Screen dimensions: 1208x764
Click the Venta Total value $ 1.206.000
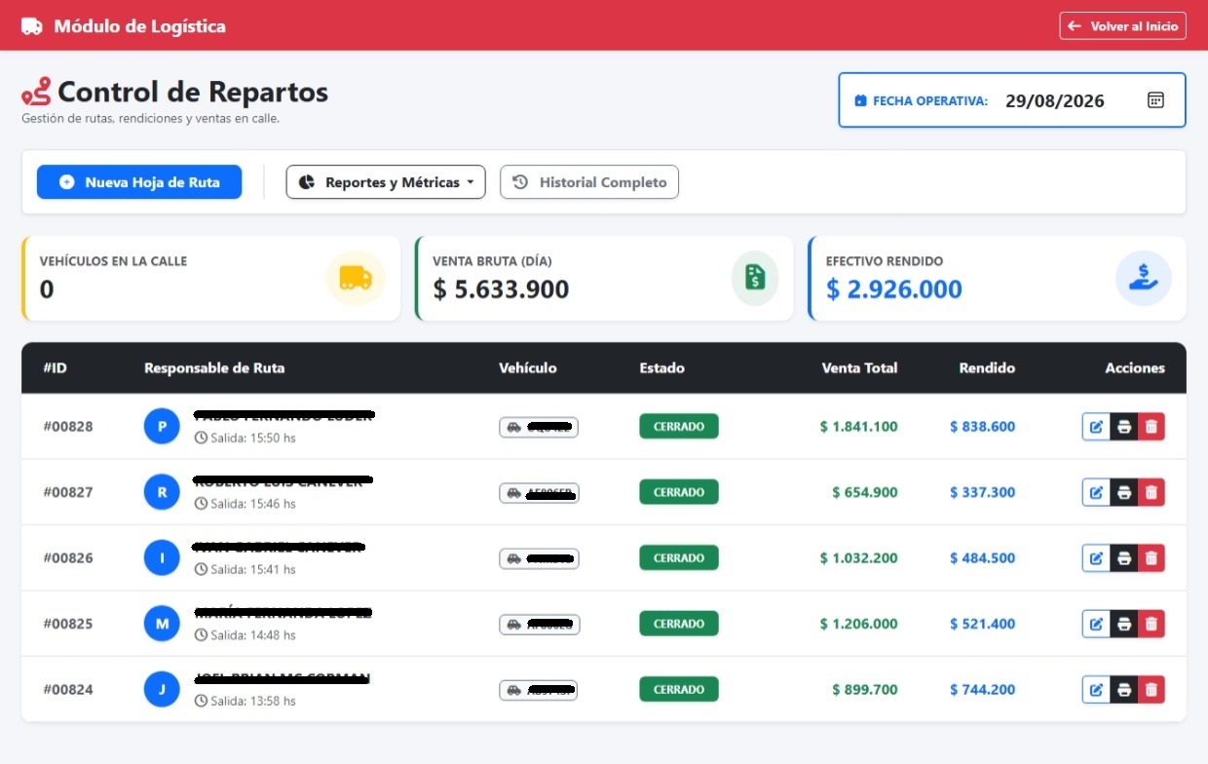click(x=858, y=624)
